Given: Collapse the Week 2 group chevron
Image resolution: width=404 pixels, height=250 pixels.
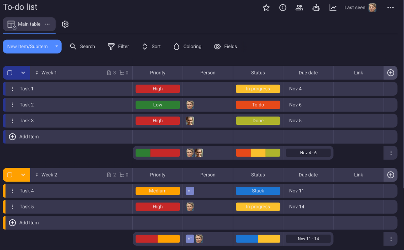Looking at the screenshot, I should click(x=23, y=175).
